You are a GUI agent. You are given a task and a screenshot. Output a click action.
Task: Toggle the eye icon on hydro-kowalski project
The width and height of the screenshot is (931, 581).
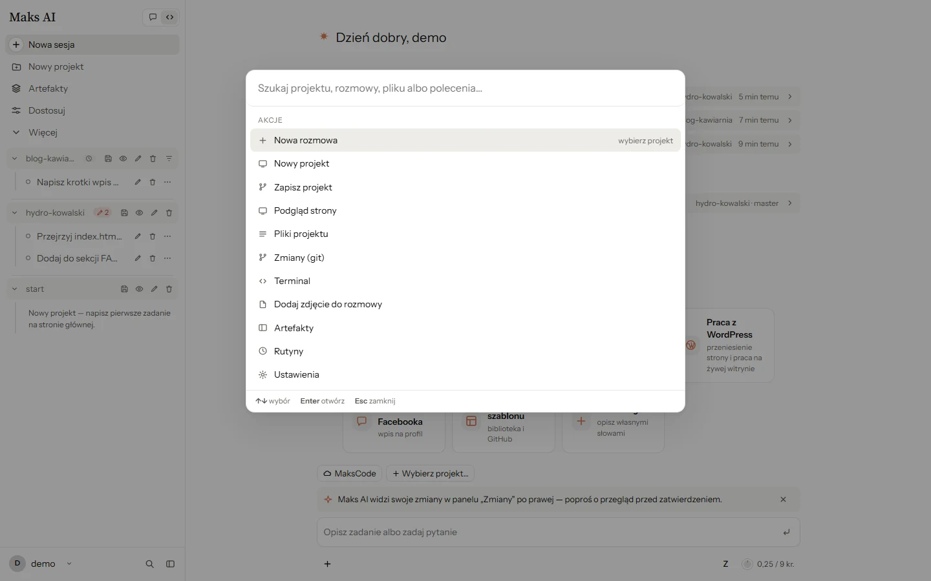pos(139,213)
